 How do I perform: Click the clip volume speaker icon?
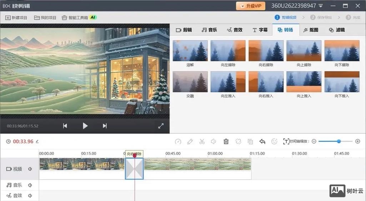(x=214, y=141)
